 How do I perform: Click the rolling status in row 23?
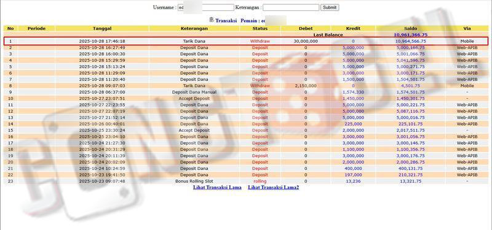[x=260, y=181]
